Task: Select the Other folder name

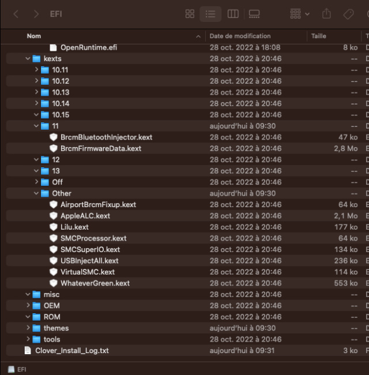Action: (x=62, y=193)
